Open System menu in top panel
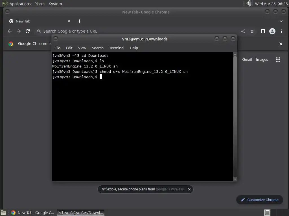Screen dimensions: 289x216 tap(55, 4)
